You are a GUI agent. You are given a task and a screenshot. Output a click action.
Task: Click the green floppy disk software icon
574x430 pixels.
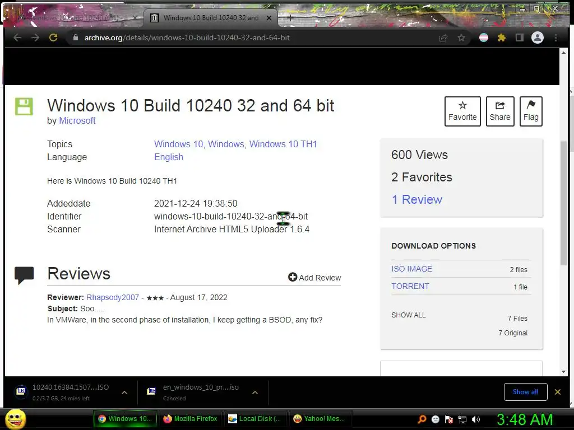(x=24, y=106)
